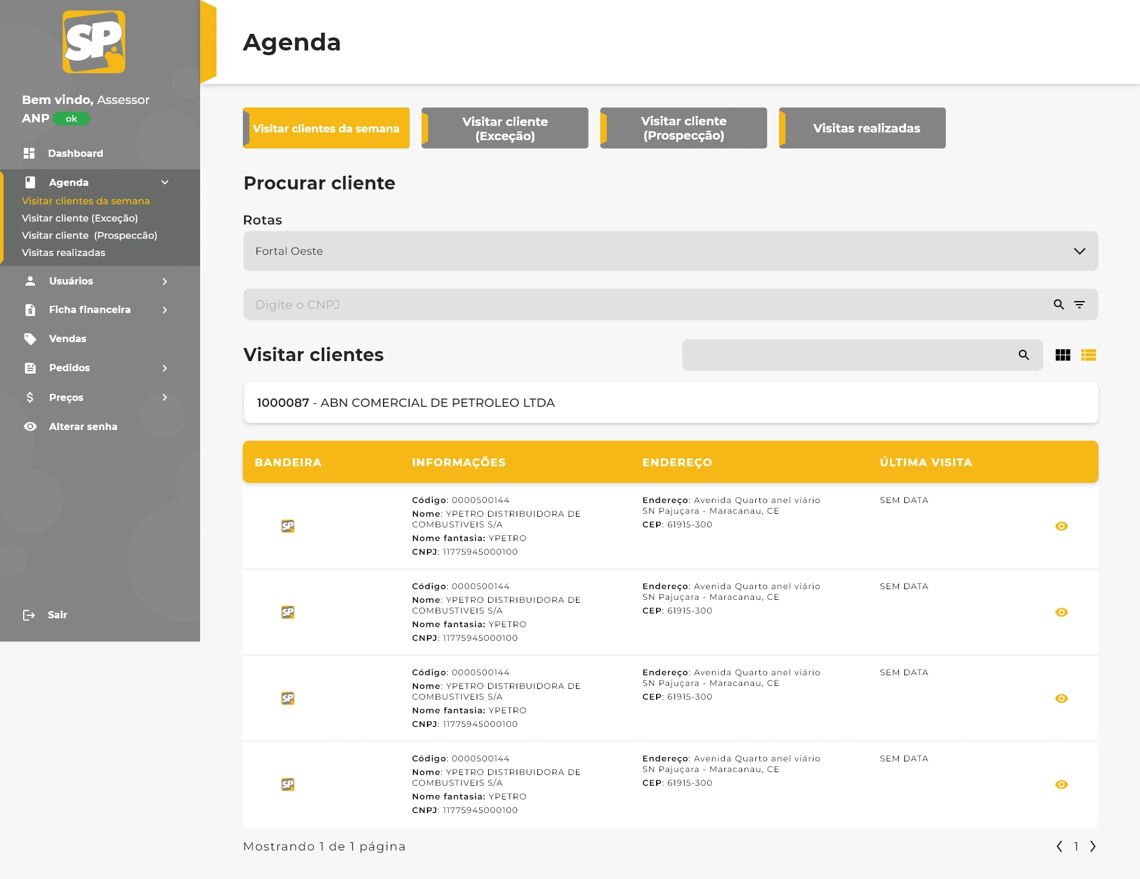Open the Rotas dropdown showing Fortal Oeste
Viewport: 1140px width, 879px height.
(670, 251)
